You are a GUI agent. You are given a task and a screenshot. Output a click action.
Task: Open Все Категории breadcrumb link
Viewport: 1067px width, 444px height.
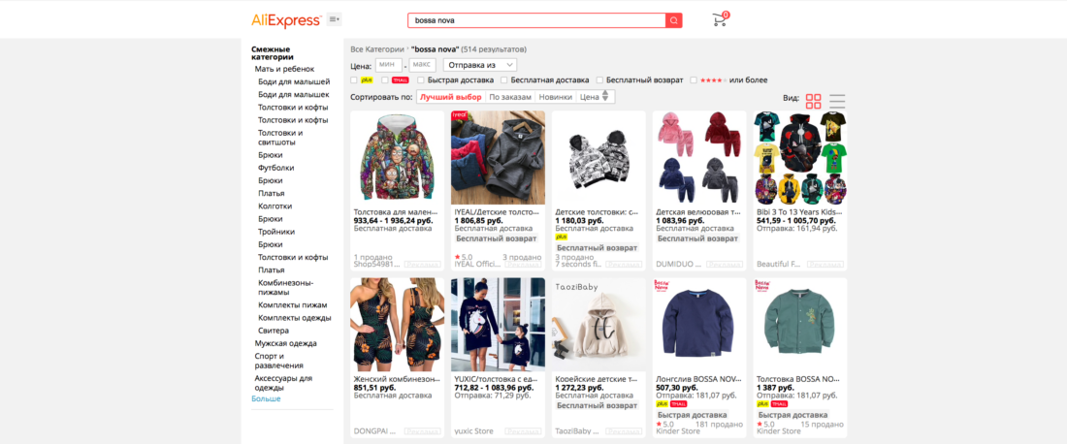point(377,49)
